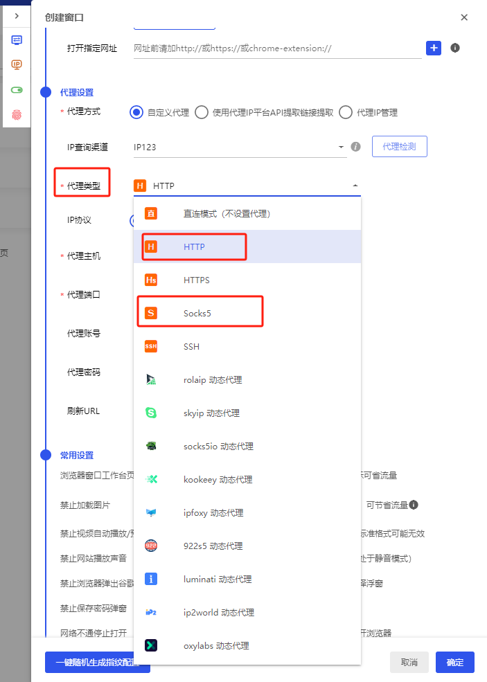Click the 代理端口 field label
The image size is (487, 682).
tap(84, 295)
